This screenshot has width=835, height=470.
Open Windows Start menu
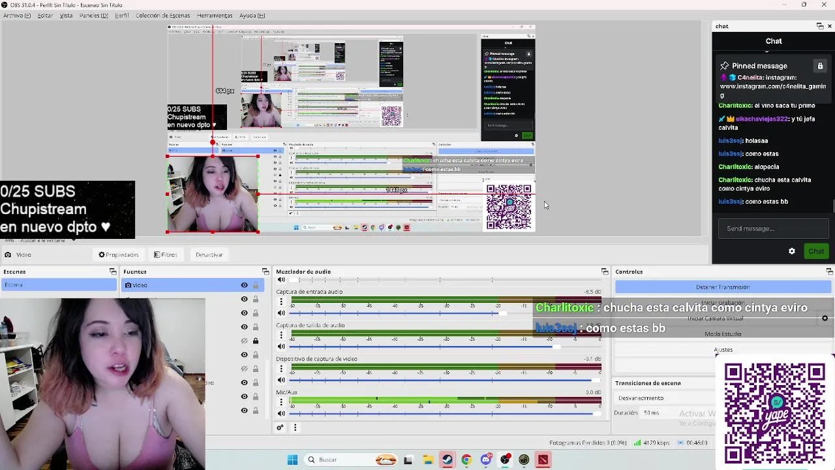click(x=292, y=460)
